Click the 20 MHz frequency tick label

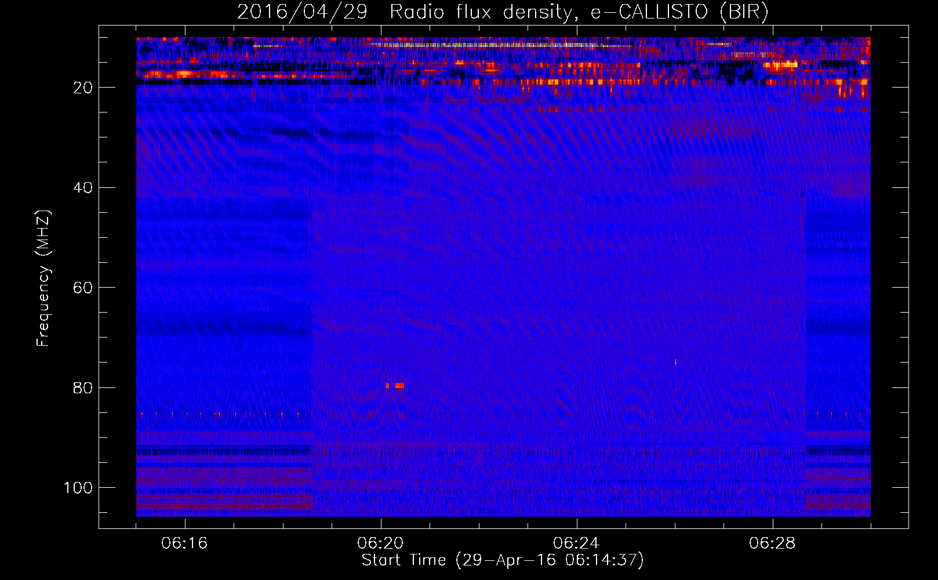click(x=83, y=88)
